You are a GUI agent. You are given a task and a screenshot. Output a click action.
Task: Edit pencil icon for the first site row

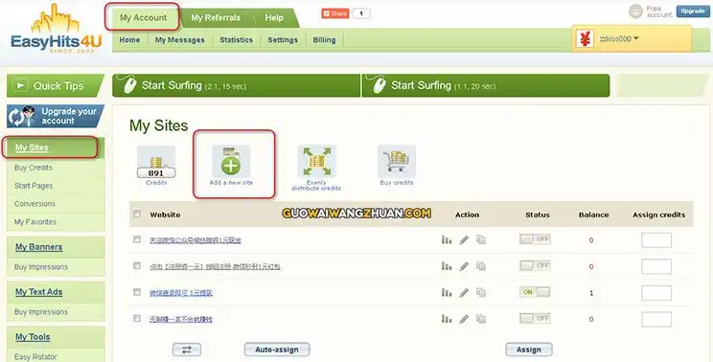(x=464, y=239)
